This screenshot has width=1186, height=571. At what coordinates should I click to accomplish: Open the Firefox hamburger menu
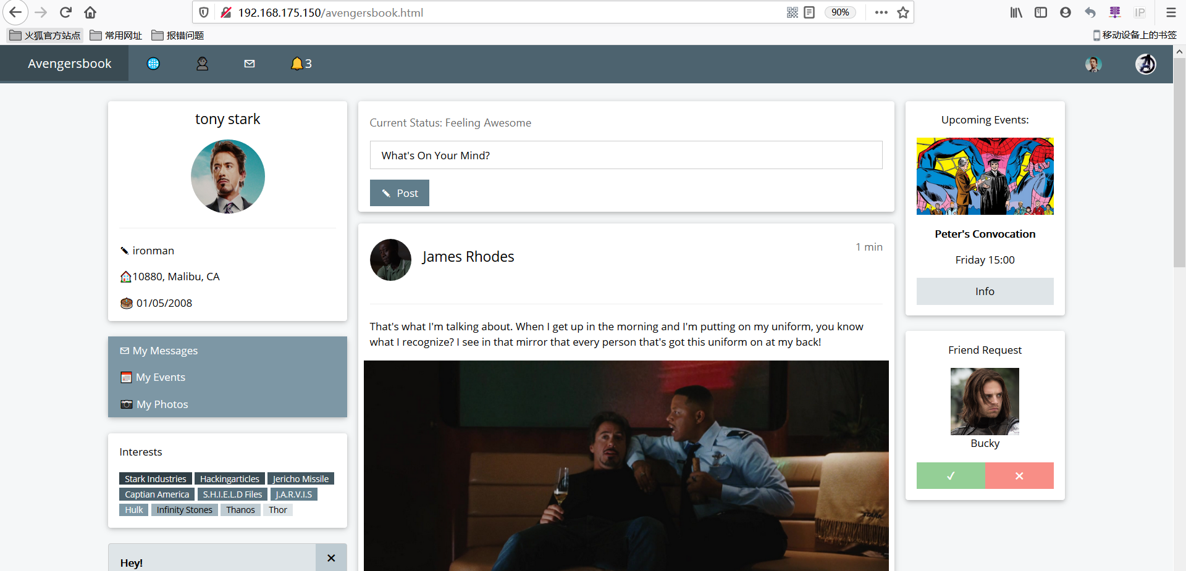click(1171, 12)
